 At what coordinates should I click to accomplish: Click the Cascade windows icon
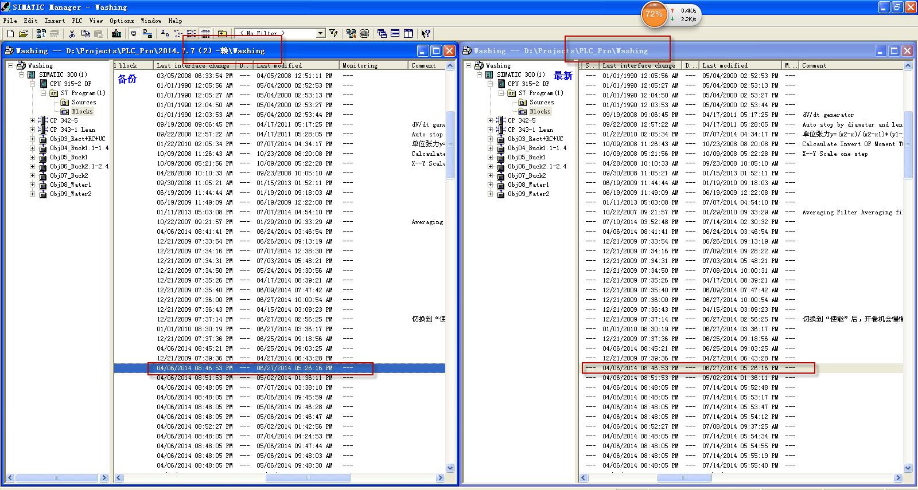pyautogui.click(x=382, y=34)
